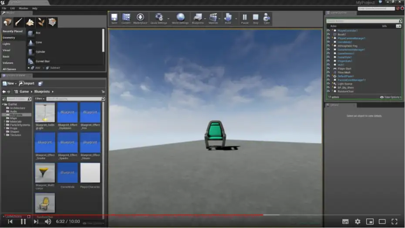
Task: Expand the Materials folder
Action: [5, 121]
